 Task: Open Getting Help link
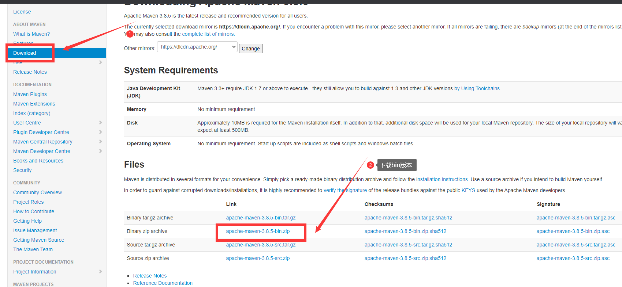tap(27, 221)
